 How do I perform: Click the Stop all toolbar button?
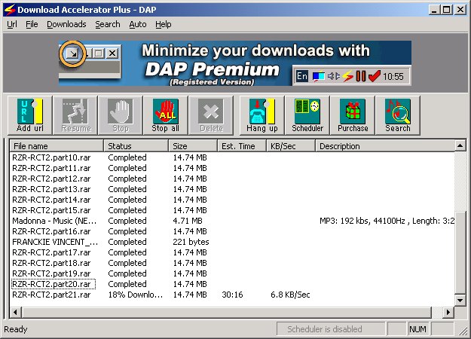click(166, 115)
